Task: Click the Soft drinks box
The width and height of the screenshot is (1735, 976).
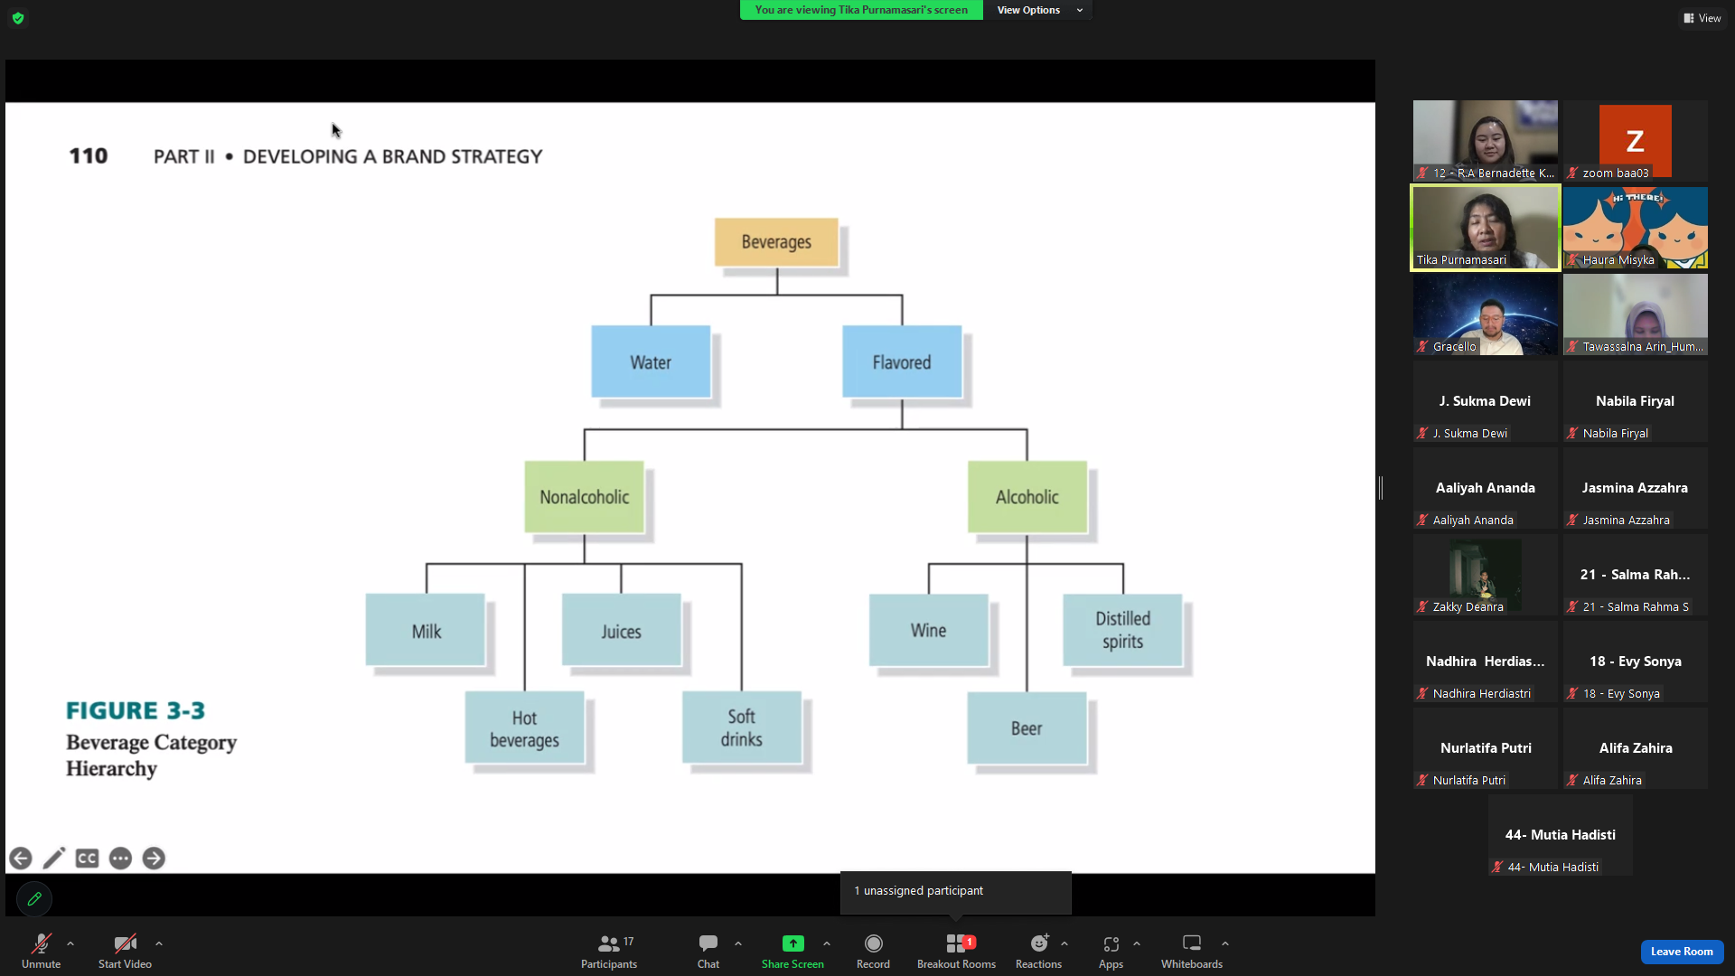Action: [741, 727]
